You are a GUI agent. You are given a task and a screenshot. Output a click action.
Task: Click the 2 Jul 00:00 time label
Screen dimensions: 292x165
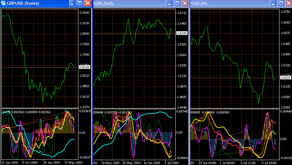pos(227,163)
